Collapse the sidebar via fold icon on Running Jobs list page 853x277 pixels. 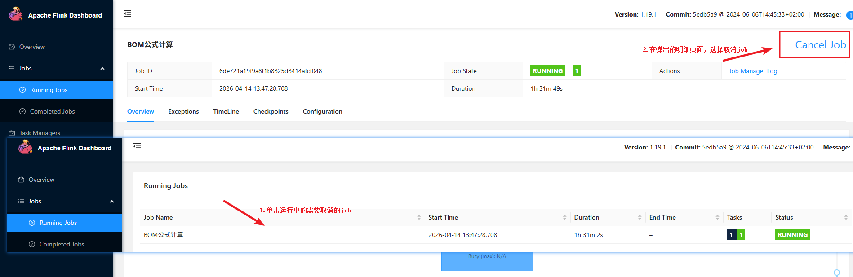tap(137, 146)
